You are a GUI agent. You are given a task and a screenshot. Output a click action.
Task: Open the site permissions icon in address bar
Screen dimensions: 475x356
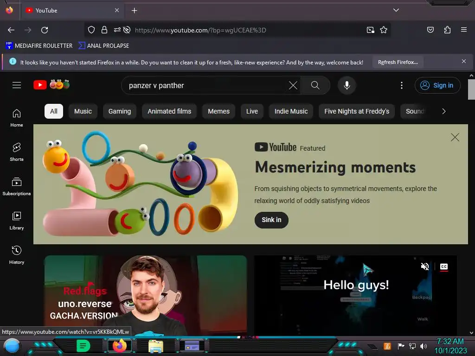117,30
